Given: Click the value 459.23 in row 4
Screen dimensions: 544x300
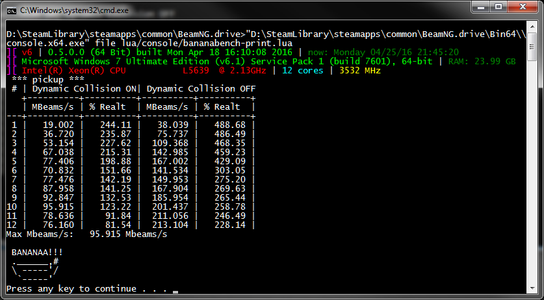Looking at the screenshot, I should click(230, 152).
